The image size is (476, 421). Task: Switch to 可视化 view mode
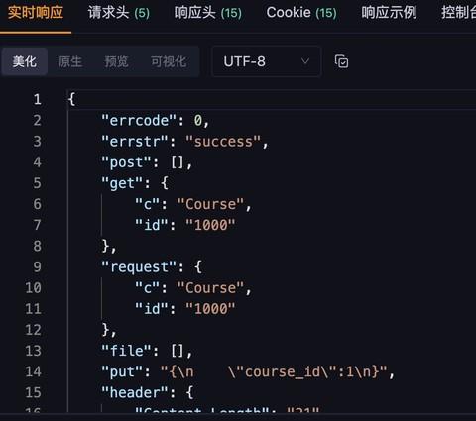tap(169, 61)
